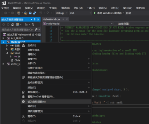Click the pin icon on HelloWorld.cxx tab
Image resolution: width=149 pixels, height=124 pixels.
[x=63, y=19]
